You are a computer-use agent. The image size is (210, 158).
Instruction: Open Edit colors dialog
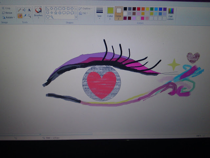tap(171, 14)
